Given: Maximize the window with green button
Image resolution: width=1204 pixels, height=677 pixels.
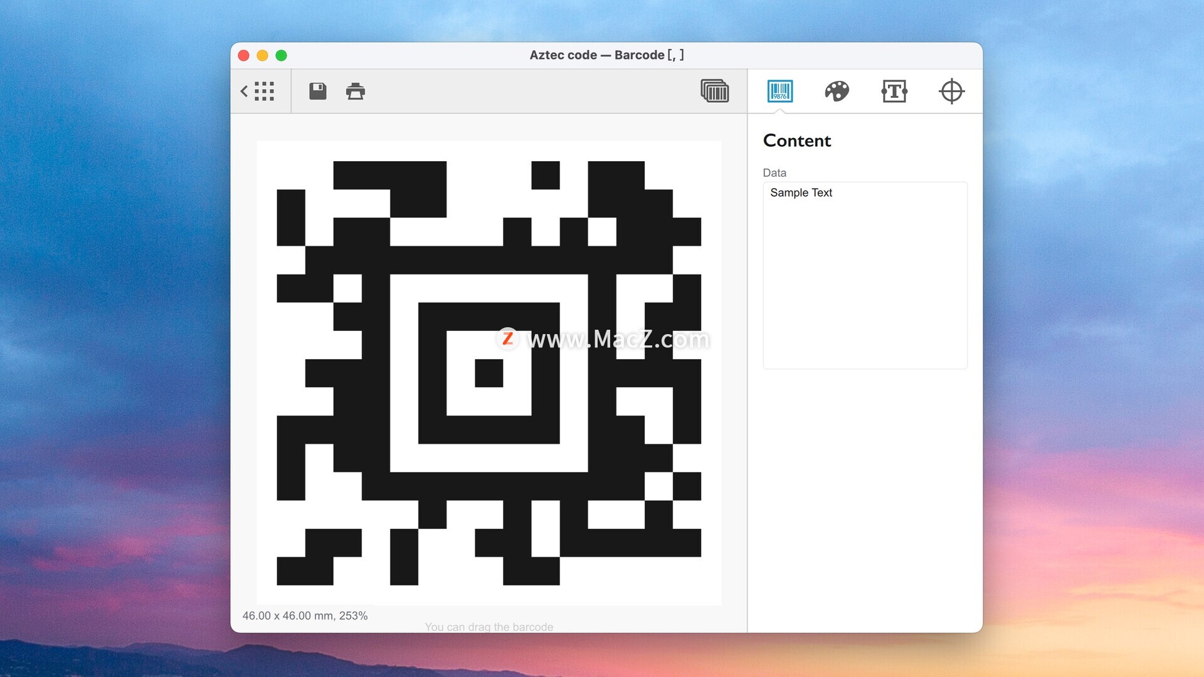Looking at the screenshot, I should (282, 56).
